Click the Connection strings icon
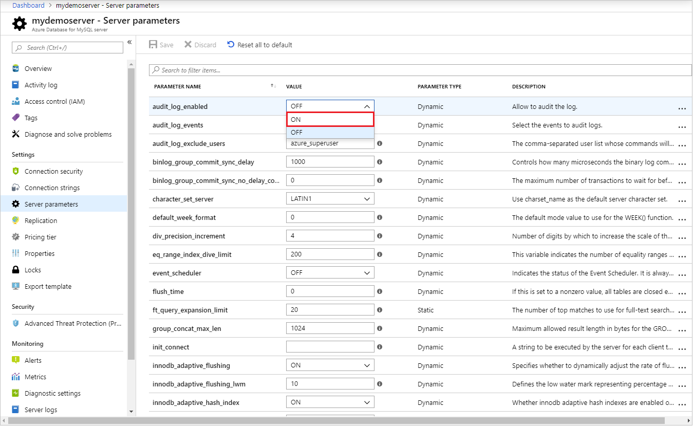 [15, 188]
